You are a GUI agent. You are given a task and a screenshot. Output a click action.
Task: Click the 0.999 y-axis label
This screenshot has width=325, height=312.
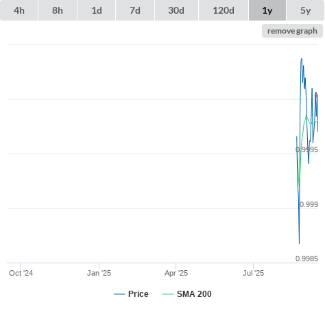coord(309,204)
